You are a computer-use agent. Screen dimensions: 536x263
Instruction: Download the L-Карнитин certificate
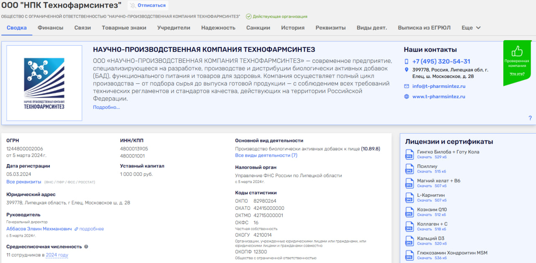pos(424,200)
